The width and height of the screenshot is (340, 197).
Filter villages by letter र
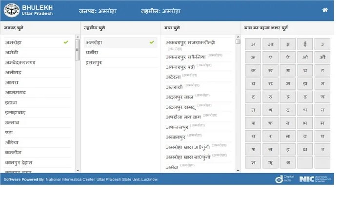coord(270,137)
